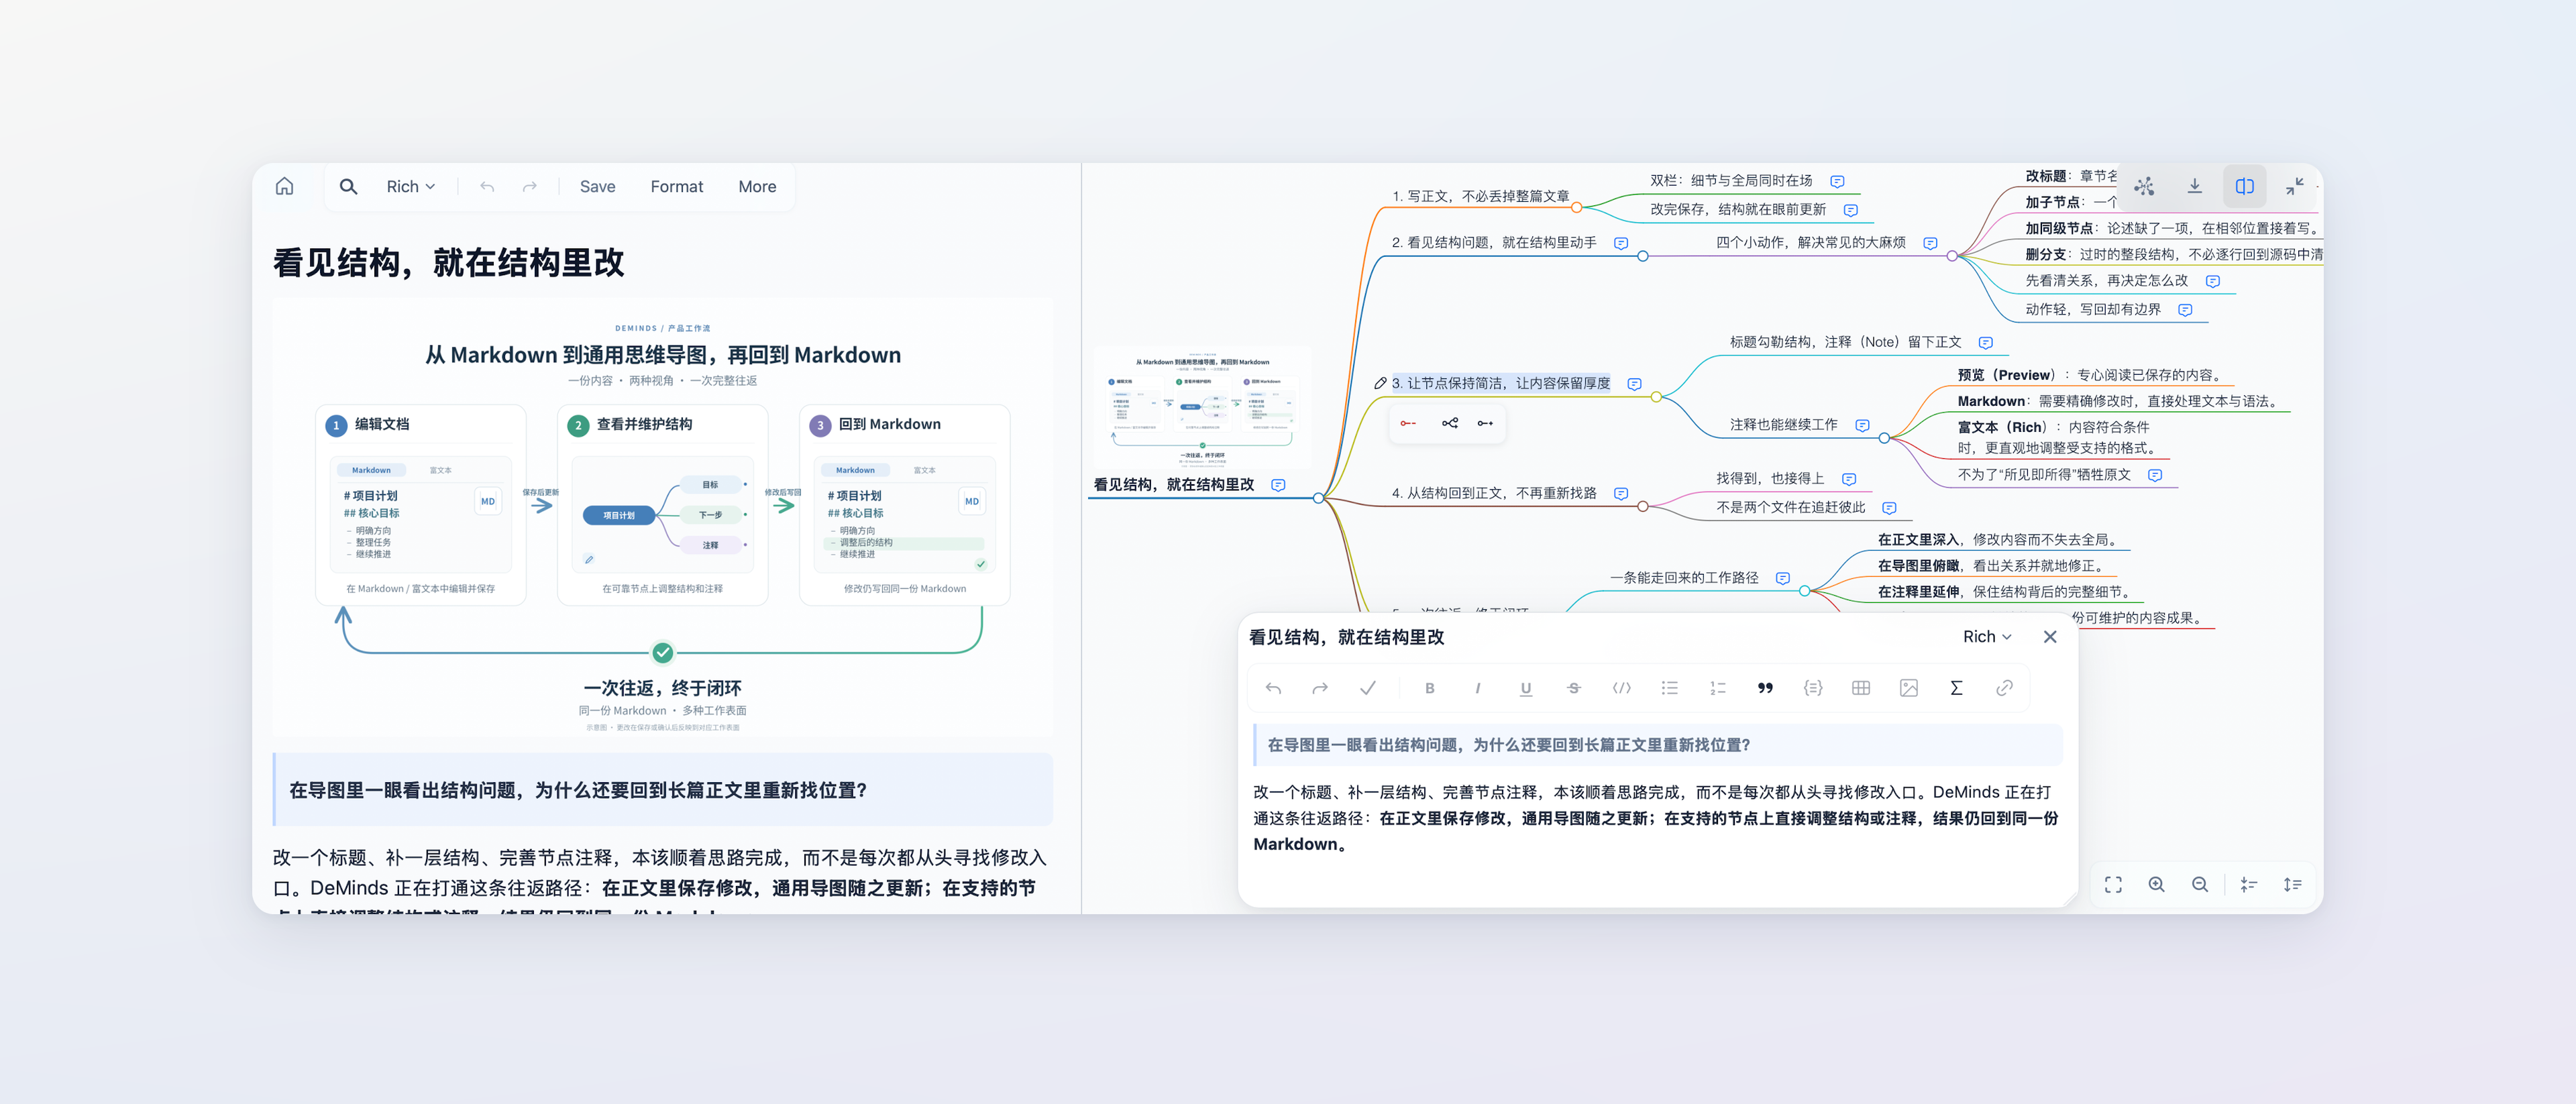Add a sibling node via the plus icon
This screenshot has height=1104, width=2576.
coord(1486,424)
